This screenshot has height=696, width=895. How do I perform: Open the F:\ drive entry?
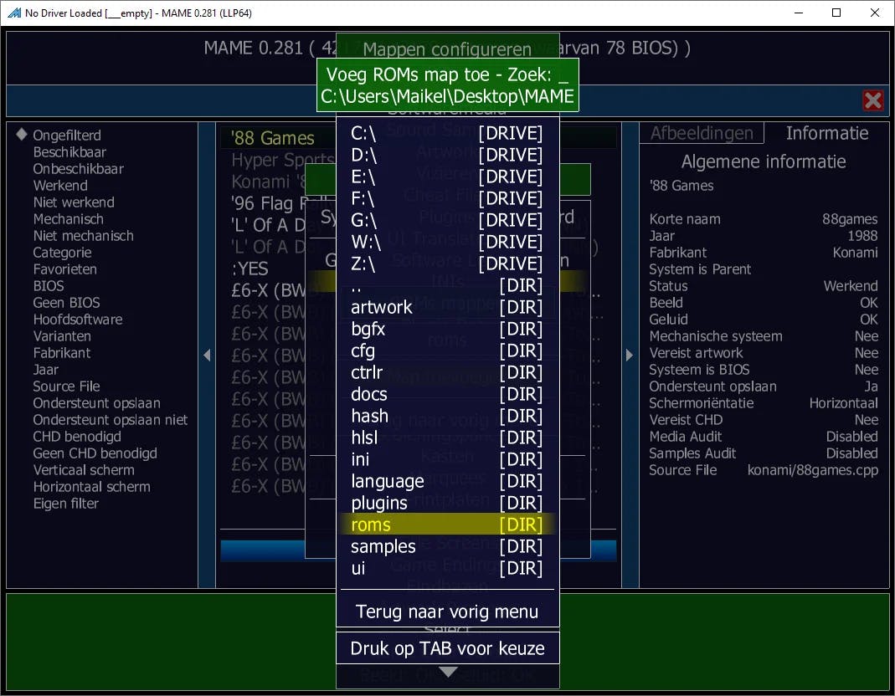pos(447,198)
